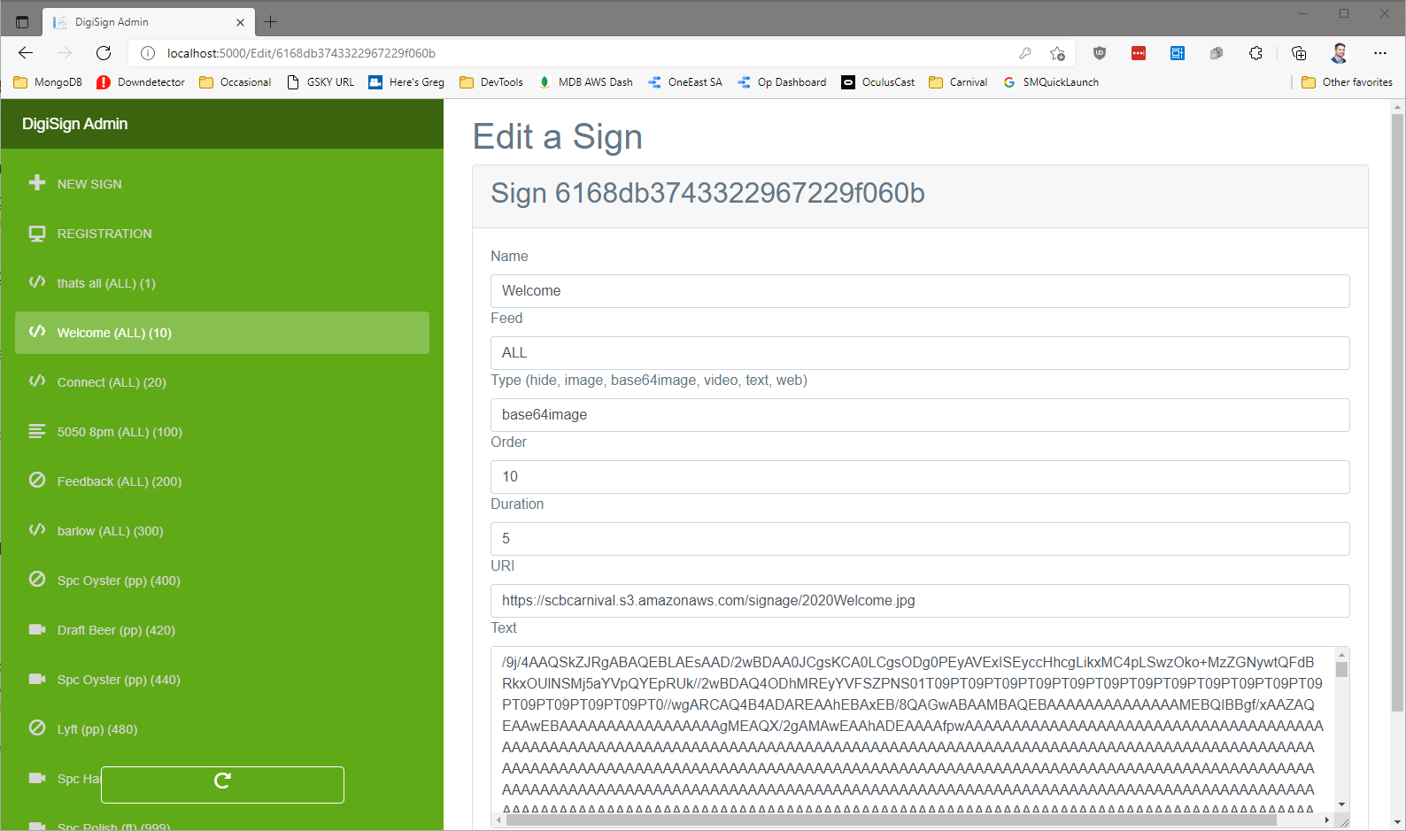Open the blue reader extension icon
Image resolution: width=1406 pixels, height=831 pixels.
tap(1178, 53)
